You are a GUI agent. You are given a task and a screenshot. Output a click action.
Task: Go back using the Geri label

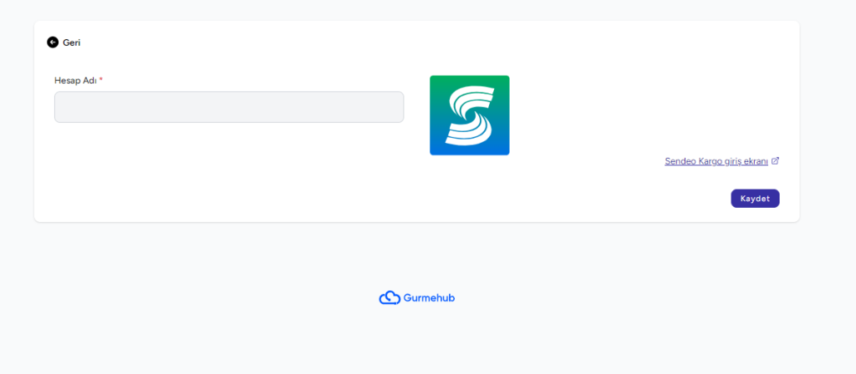(72, 43)
